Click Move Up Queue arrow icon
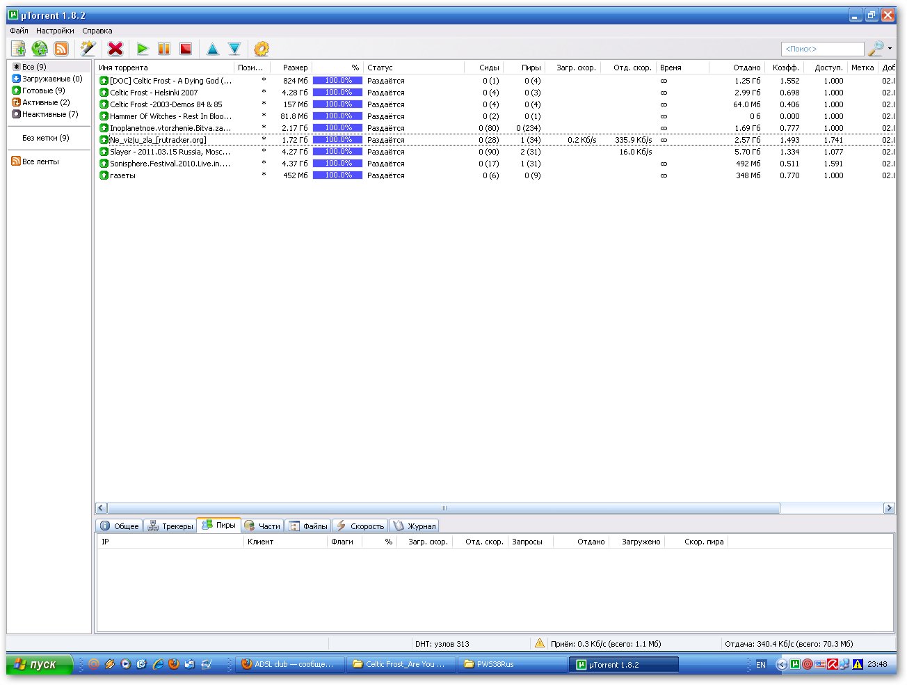Viewport: 907px width, 685px height. [213, 49]
